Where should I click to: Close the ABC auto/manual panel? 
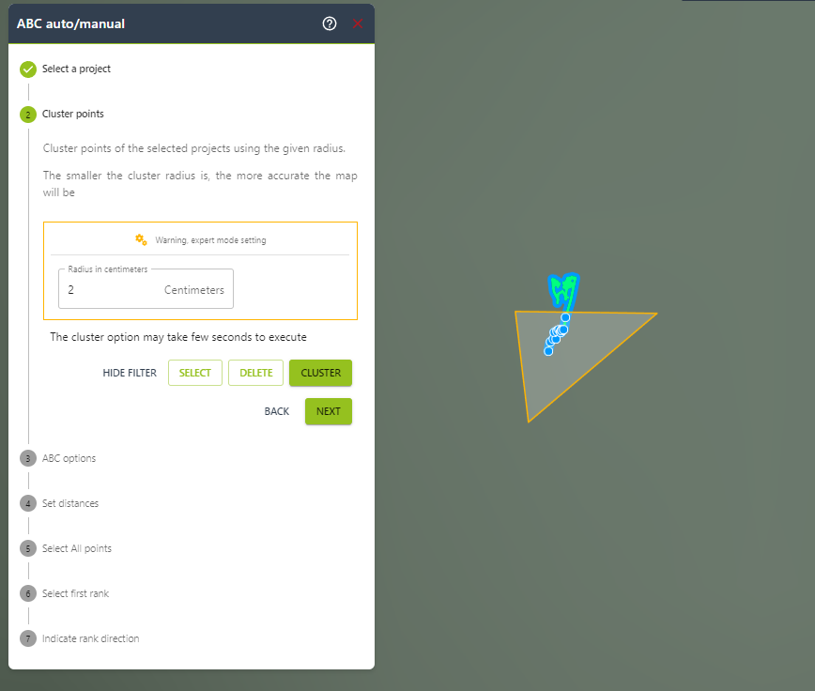pos(358,23)
